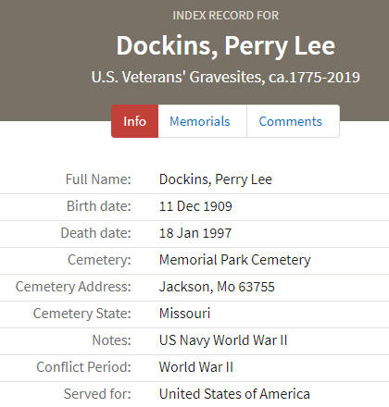Click the Served for field label
This screenshot has height=407, width=389.
click(97, 394)
